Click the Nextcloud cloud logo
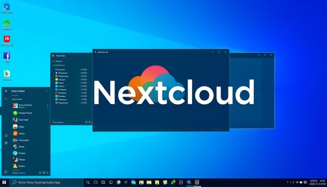 (157, 84)
